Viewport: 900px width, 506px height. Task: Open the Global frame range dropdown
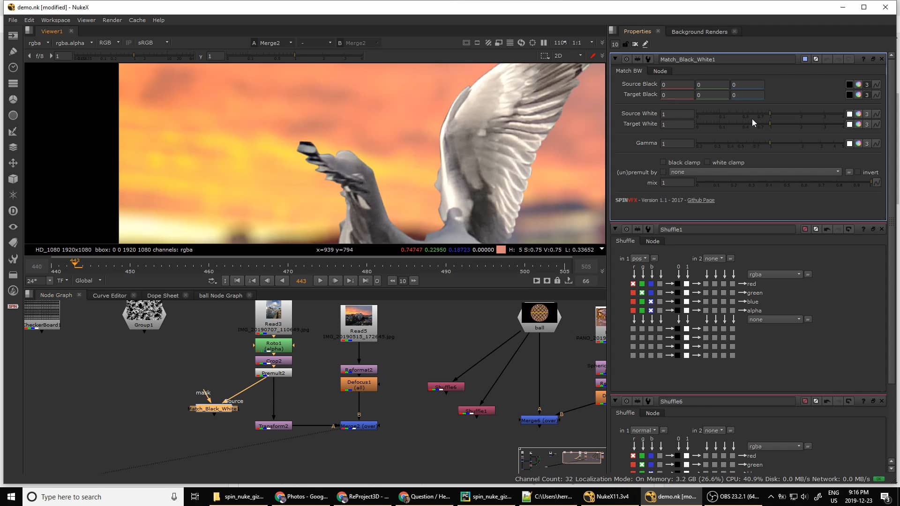(x=87, y=280)
